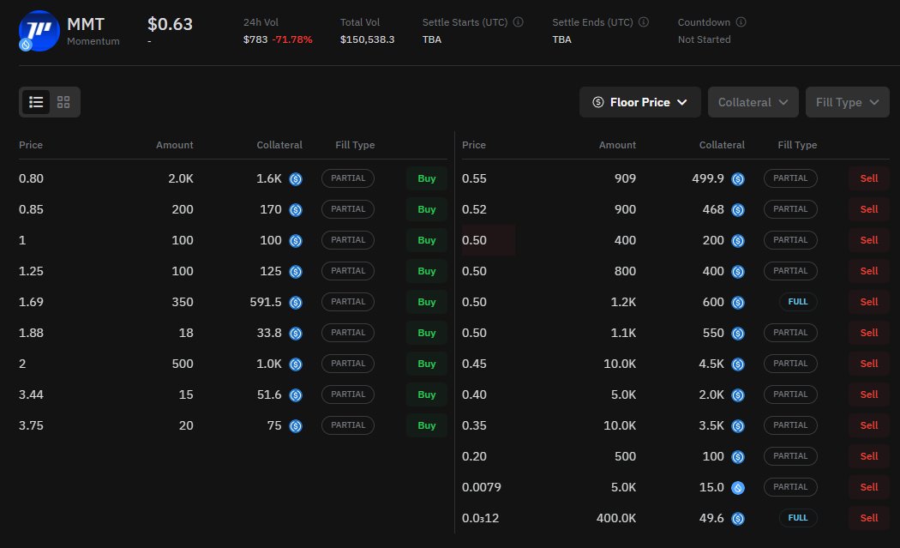Click collateral coin icon beside 1.0K
This screenshot has width=900, height=548.
pyautogui.click(x=296, y=364)
